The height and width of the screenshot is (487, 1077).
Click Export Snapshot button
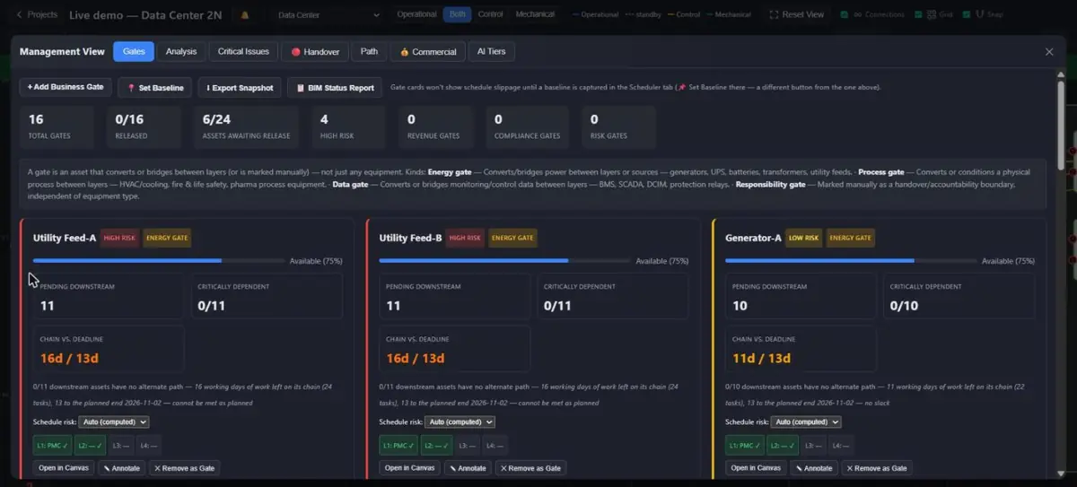[x=240, y=88]
